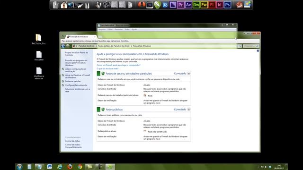This screenshot has height=170, width=303.
Task: Click Permitir um programa ou recurso link
Action: click(76, 63)
